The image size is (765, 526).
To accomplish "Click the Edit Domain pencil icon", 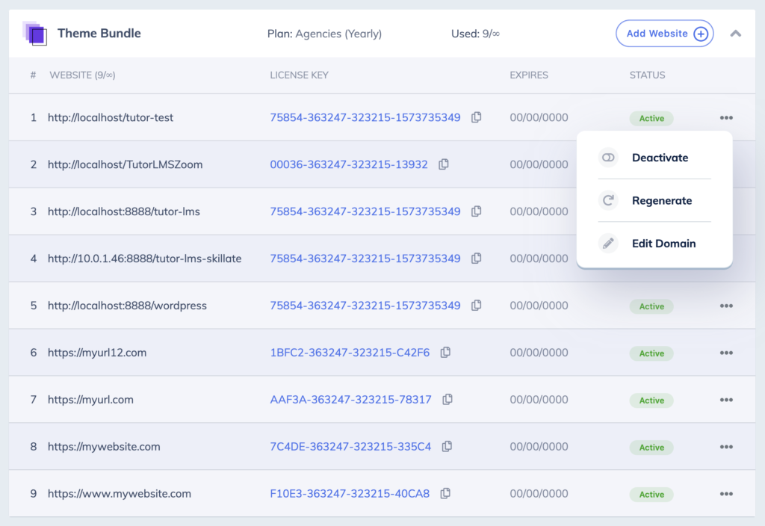I will coord(608,243).
